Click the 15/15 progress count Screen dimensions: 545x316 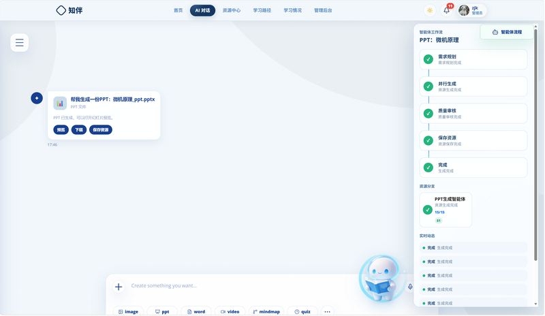pos(439,212)
